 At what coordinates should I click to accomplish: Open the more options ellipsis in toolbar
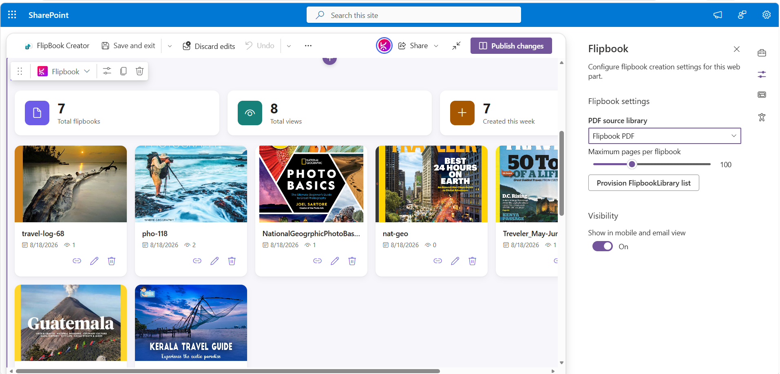pyautogui.click(x=308, y=46)
